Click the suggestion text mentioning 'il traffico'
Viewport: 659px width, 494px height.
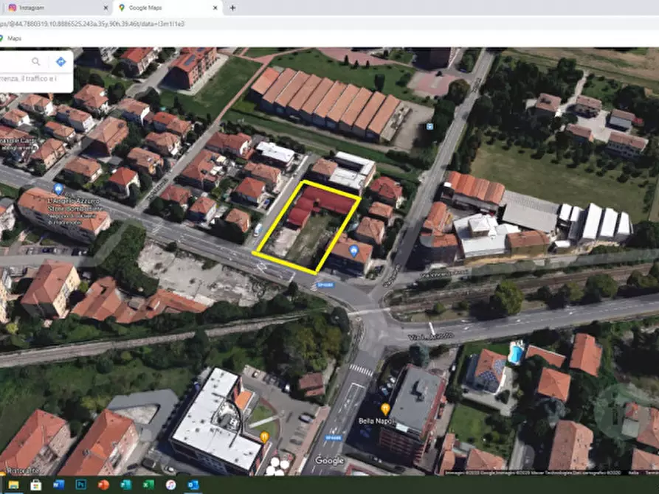click(x=29, y=79)
